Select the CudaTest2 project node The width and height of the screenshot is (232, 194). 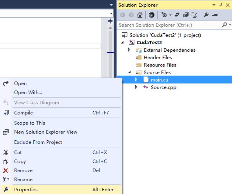[x=149, y=43]
